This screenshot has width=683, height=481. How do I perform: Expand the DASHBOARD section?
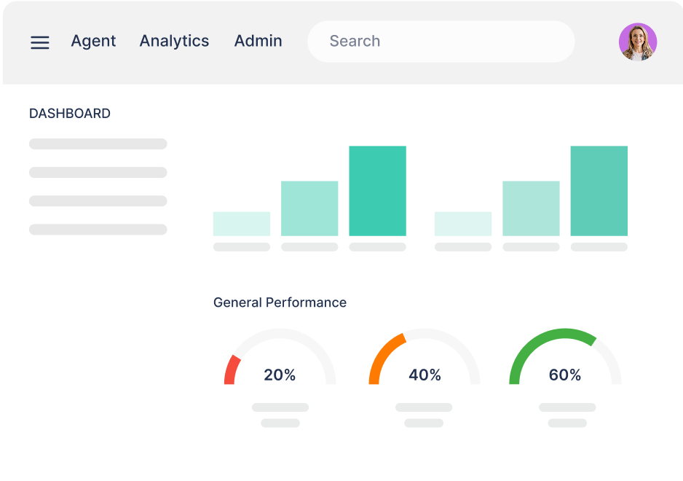[x=69, y=114]
